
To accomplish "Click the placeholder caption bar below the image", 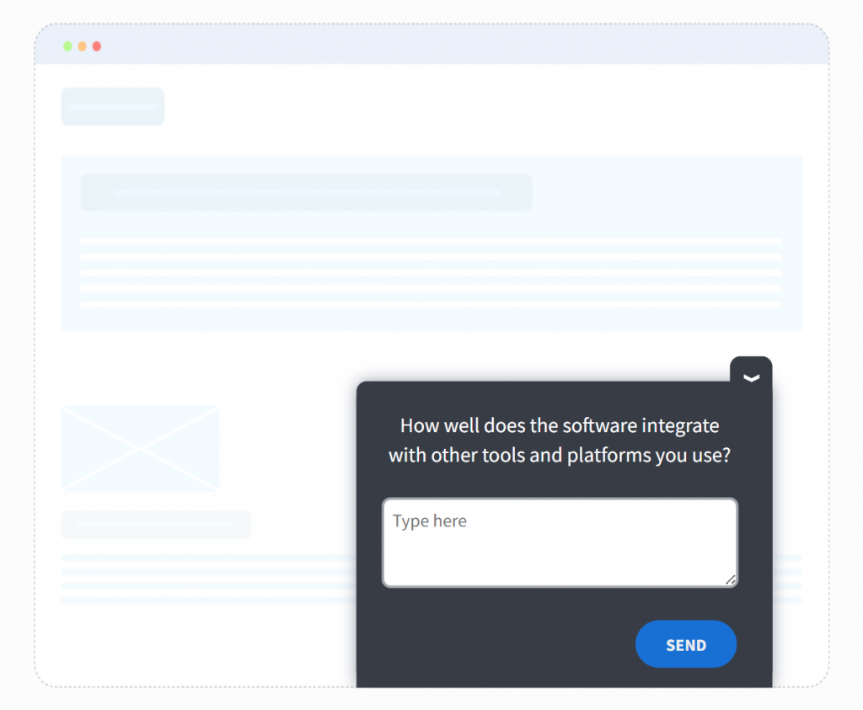I will pos(156,525).
